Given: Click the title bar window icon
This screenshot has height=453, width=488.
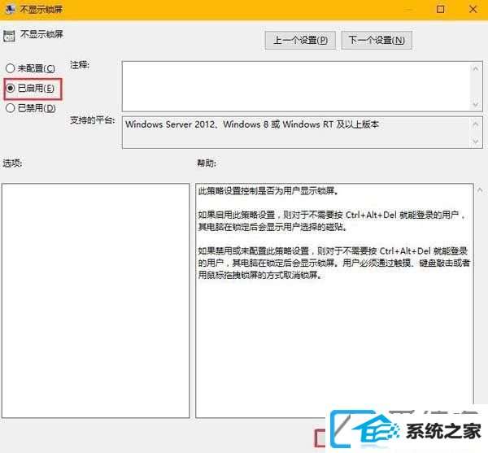Looking at the screenshot, I should tap(11, 9).
